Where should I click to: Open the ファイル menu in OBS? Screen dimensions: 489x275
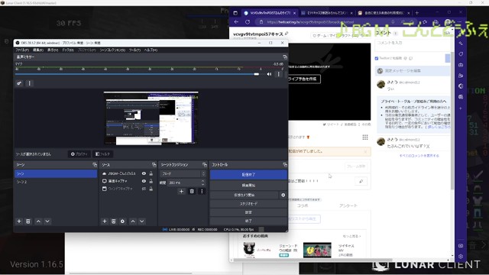(22, 50)
